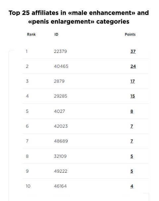This screenshot has height=201, width=159.
Task: Select the Rank column header
Action: point(31,34)
